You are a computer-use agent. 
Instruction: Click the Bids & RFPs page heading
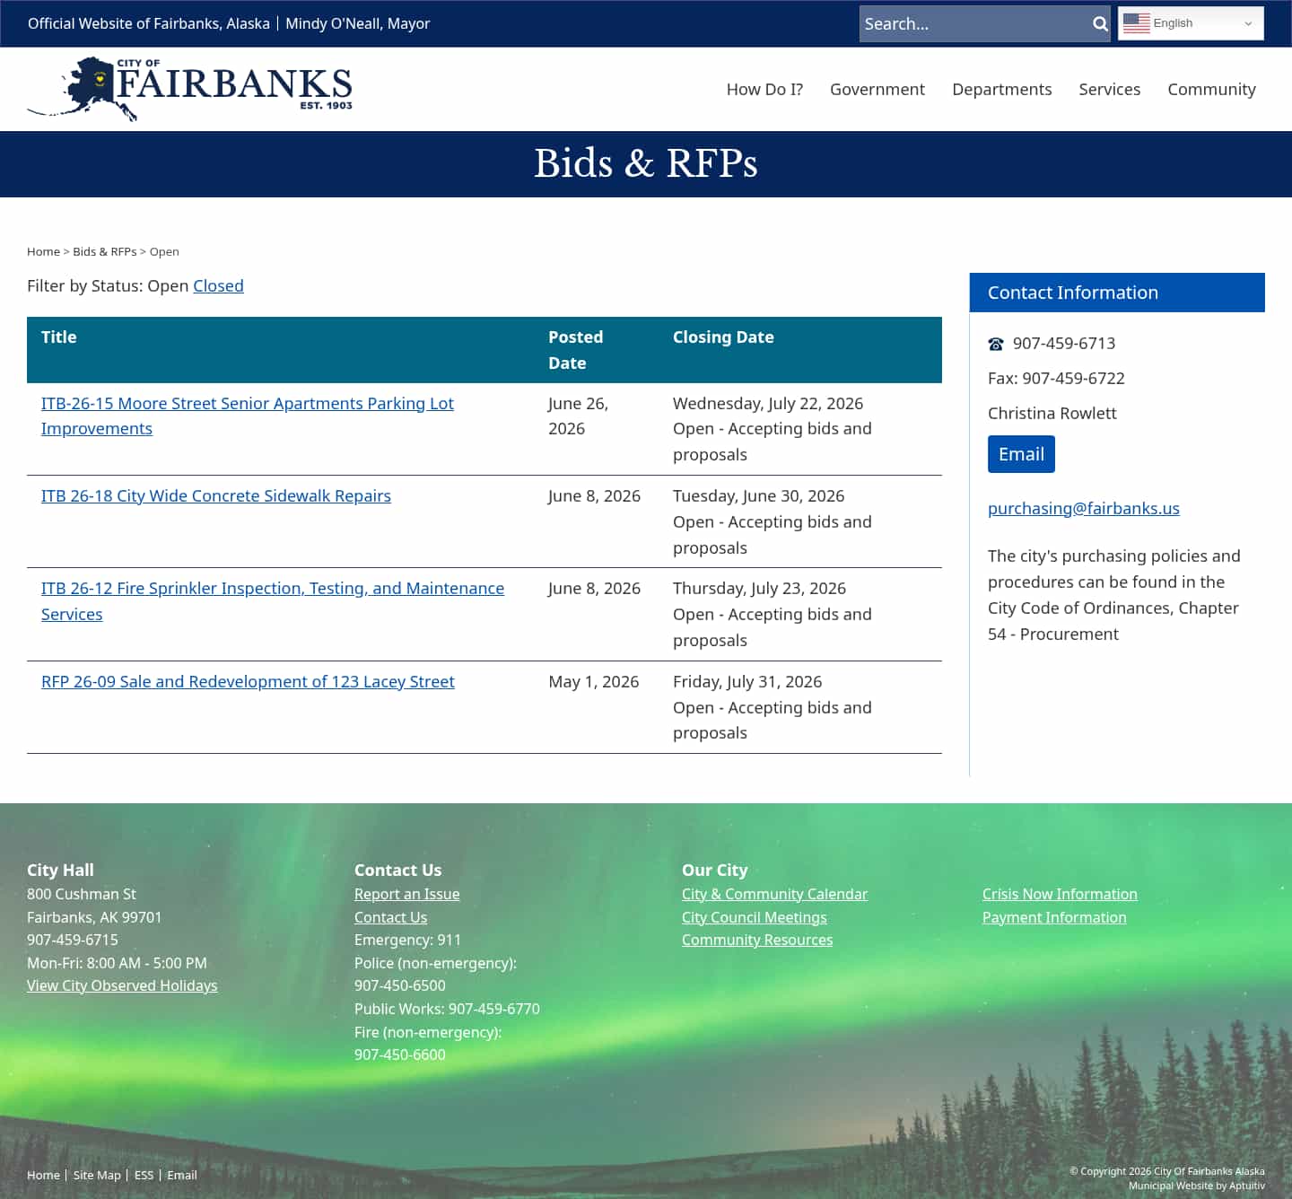tap(646, 164)
